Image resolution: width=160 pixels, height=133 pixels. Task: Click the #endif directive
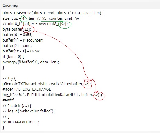click(x=8, y=100)
